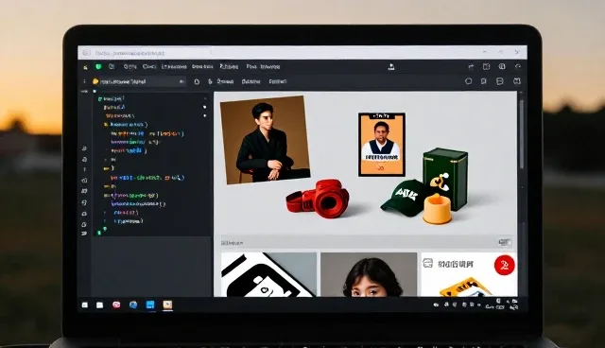Click topmost icon in the editor's left activity strip
This screenshot has width=605, height=348.
tap(84, 148)
